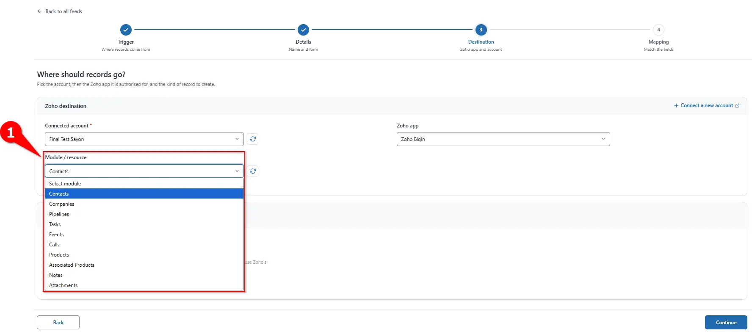Click the 'Module / resource' field label
The height and width of the screenshot is (334, 752).
click(66, 157)
